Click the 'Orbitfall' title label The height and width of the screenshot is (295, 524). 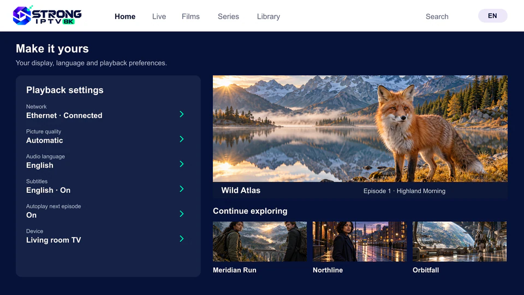pyautogui.click(x=426, y=270)
